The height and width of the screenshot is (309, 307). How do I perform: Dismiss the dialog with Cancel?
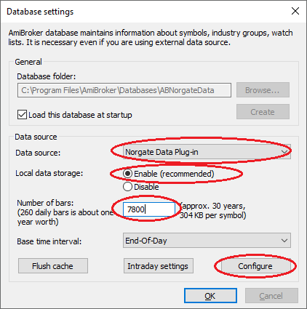tap(271, 296)
